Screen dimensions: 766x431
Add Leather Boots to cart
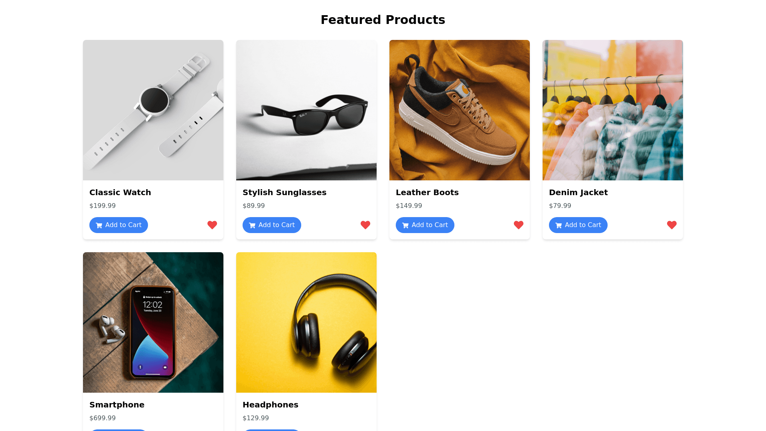[x=425, y=225]
